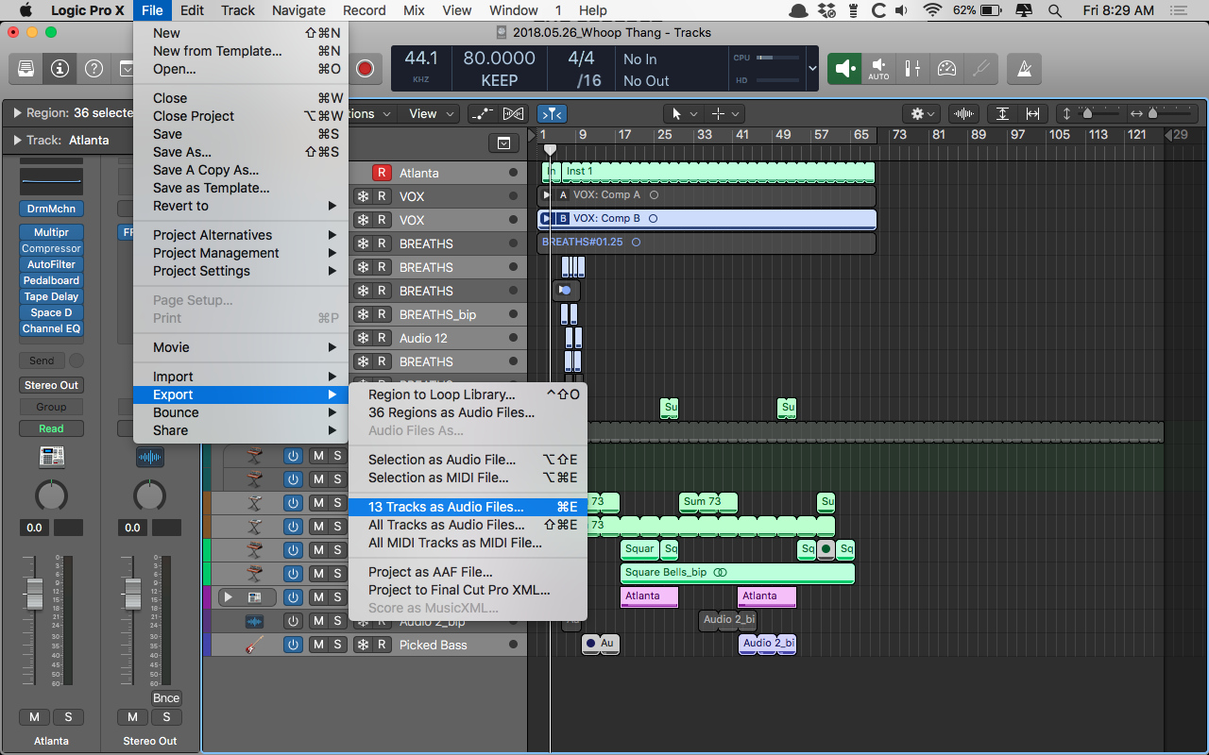Open the Library panel icon
Screen dimensions: 1209x755
point(26,69)
